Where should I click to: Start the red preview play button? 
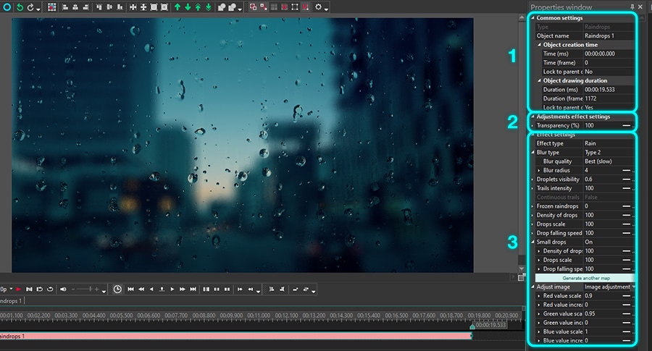pyautogui.click(x=18, y=289)
